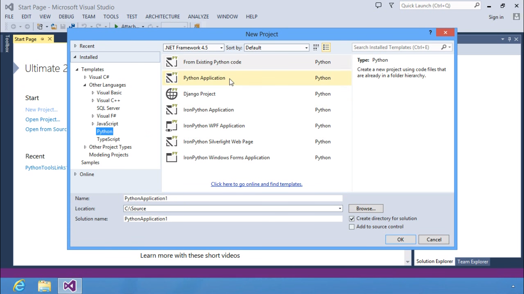The image size is (524, 294).
Task: Switch to list view in New Project dialog
Action: pos(326,47)
